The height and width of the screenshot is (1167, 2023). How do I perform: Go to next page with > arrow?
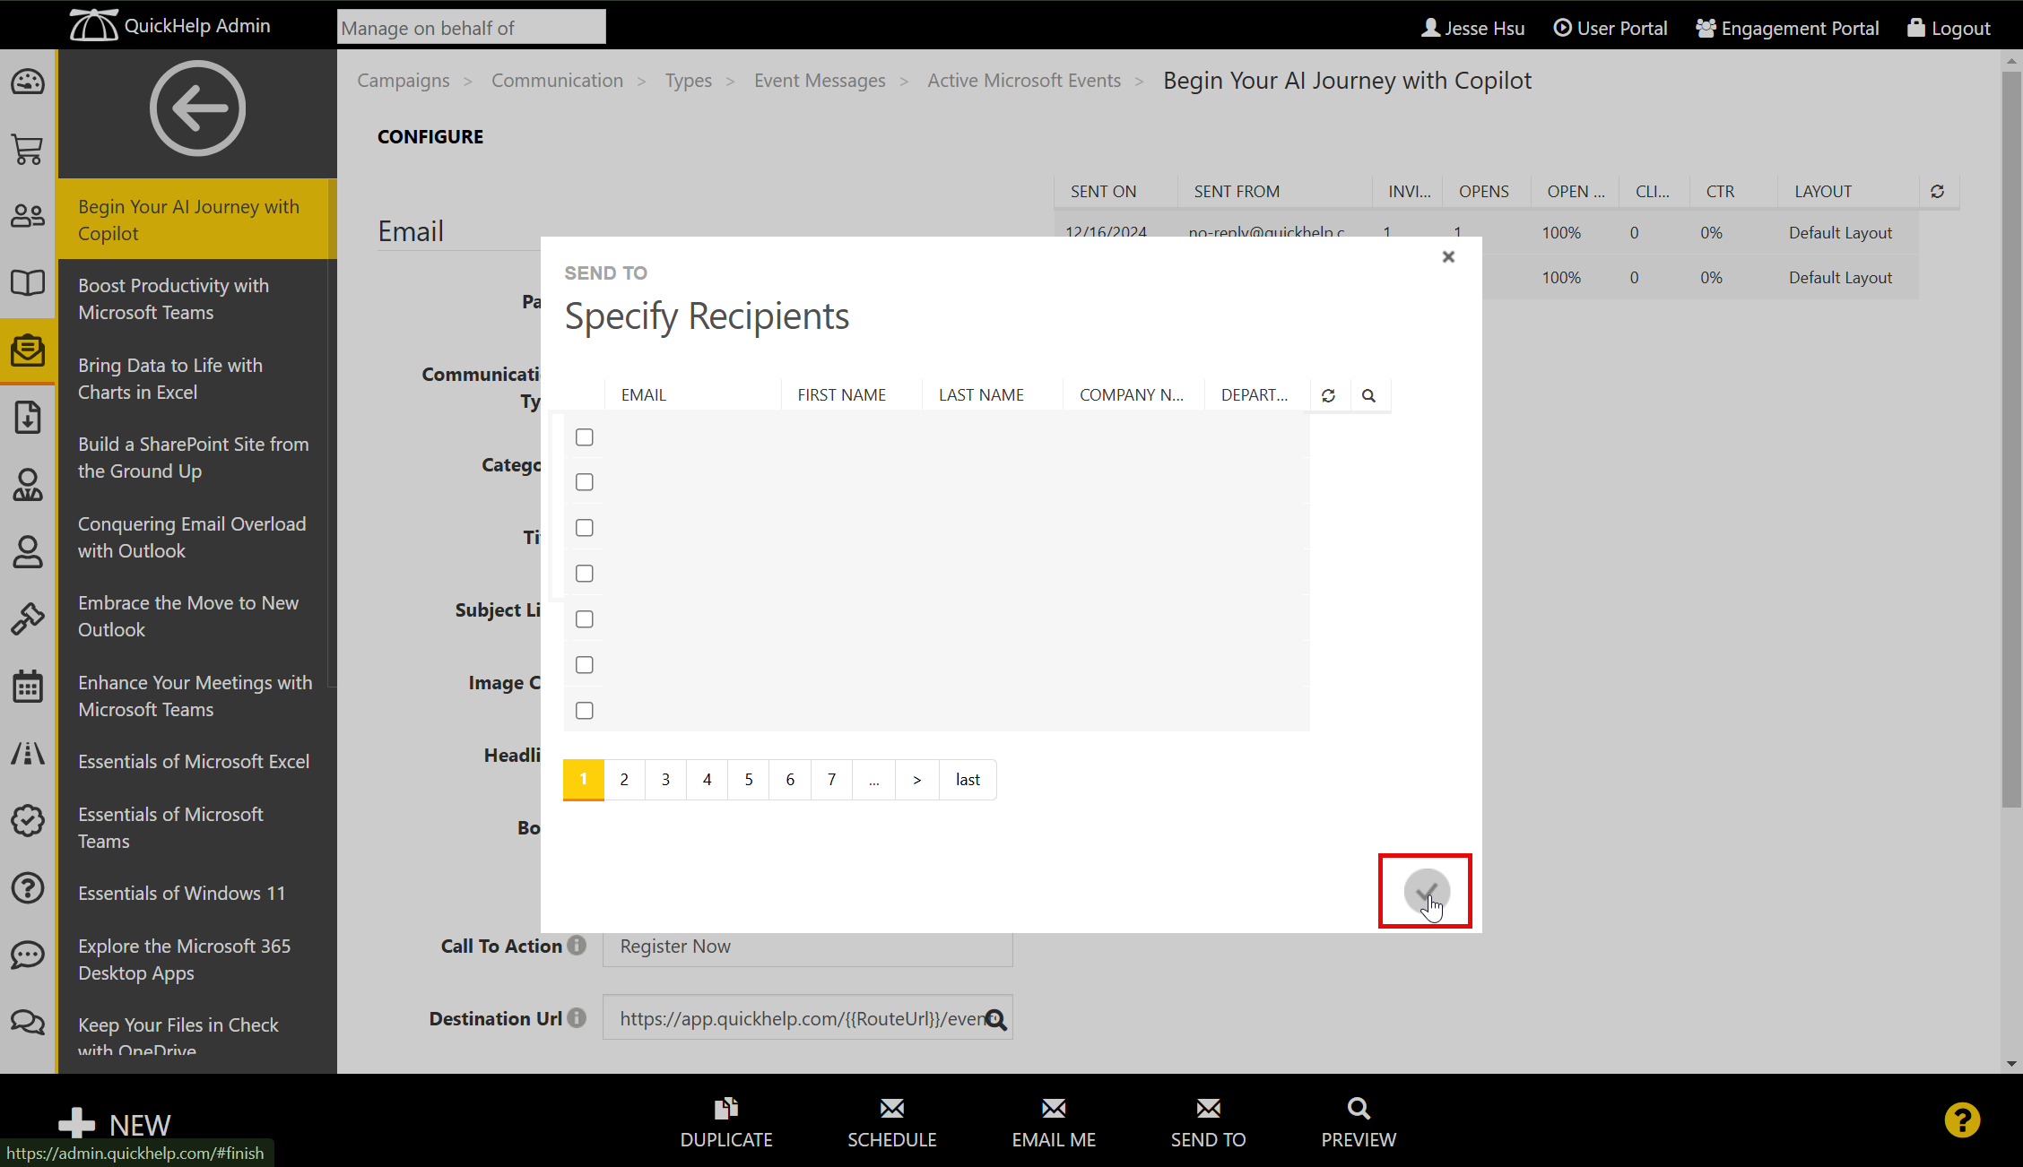916,780
